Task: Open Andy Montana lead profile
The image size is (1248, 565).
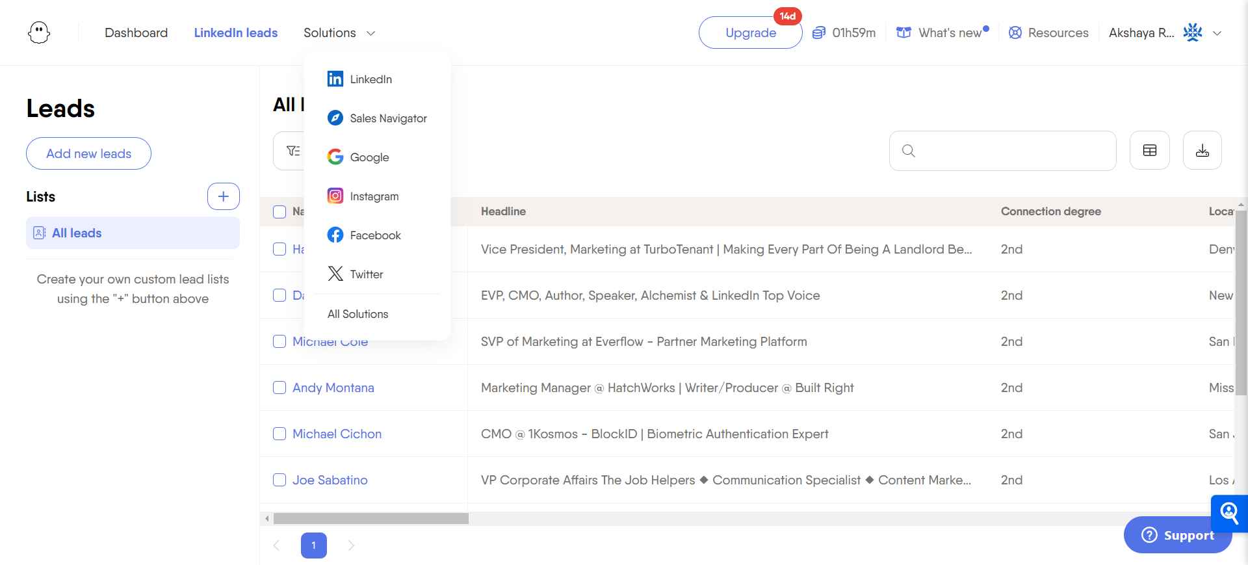Action: tap(333, 388)
